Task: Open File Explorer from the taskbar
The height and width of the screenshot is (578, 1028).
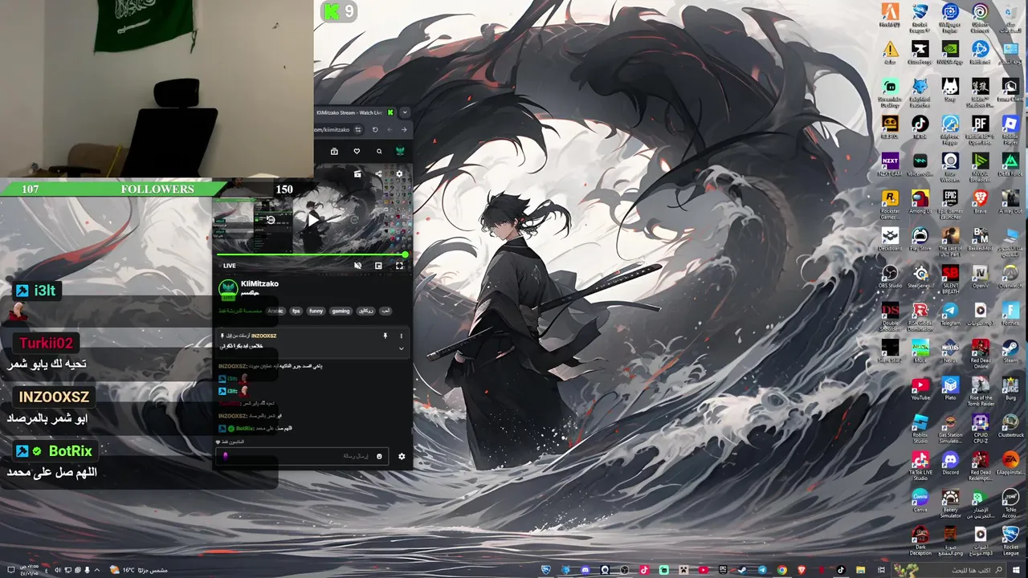Action: (860, 570)
